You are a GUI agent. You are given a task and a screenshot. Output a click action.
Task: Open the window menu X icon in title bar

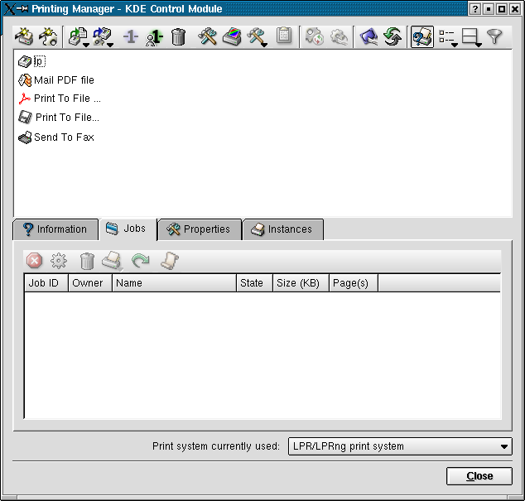point(10,9)
